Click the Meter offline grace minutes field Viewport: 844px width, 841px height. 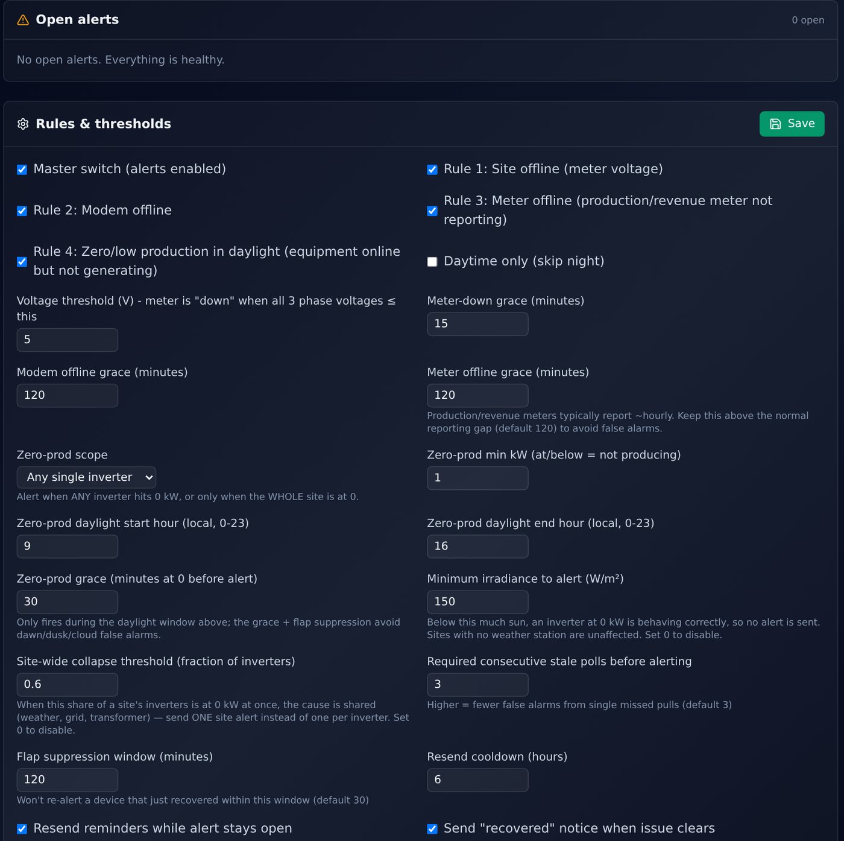477,395
